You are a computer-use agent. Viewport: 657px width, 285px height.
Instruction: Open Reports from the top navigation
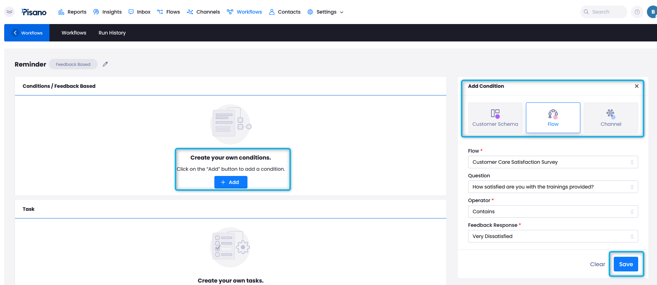click(72, 12)
